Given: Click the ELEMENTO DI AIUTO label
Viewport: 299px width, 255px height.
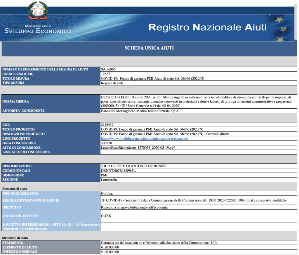Looking at the screenshot, I should click(20, 247).
